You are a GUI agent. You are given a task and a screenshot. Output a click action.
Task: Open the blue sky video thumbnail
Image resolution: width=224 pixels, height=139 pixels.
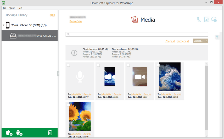pyautogui.click(x=110, y=77)
